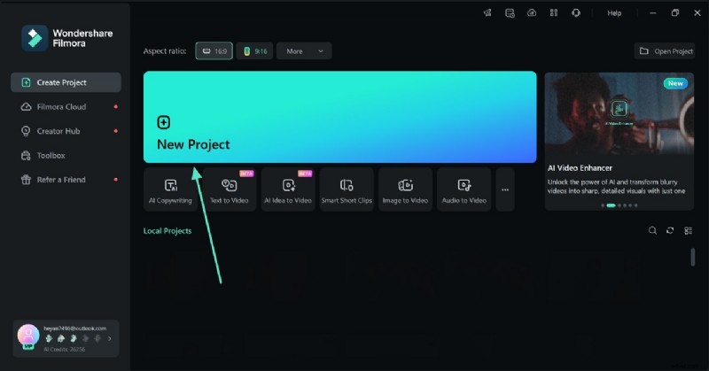Click the Open Project button
The image size is (709, 371).
point(665,51)
